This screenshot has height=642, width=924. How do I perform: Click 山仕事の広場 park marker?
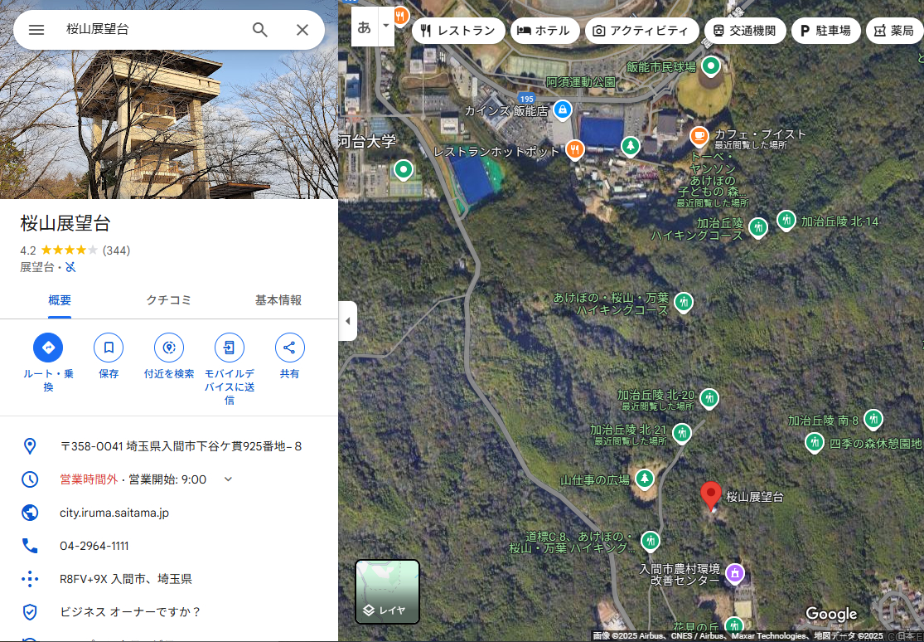pos(645,478)
